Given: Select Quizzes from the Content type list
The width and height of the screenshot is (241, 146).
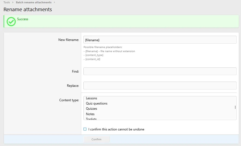Looking at the screenshot, I should click(x=92, y=109).
